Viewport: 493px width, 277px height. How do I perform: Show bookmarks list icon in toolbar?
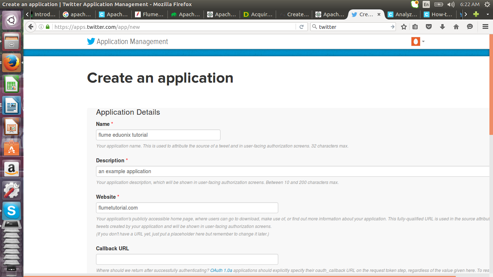click(x=415, y=27)
